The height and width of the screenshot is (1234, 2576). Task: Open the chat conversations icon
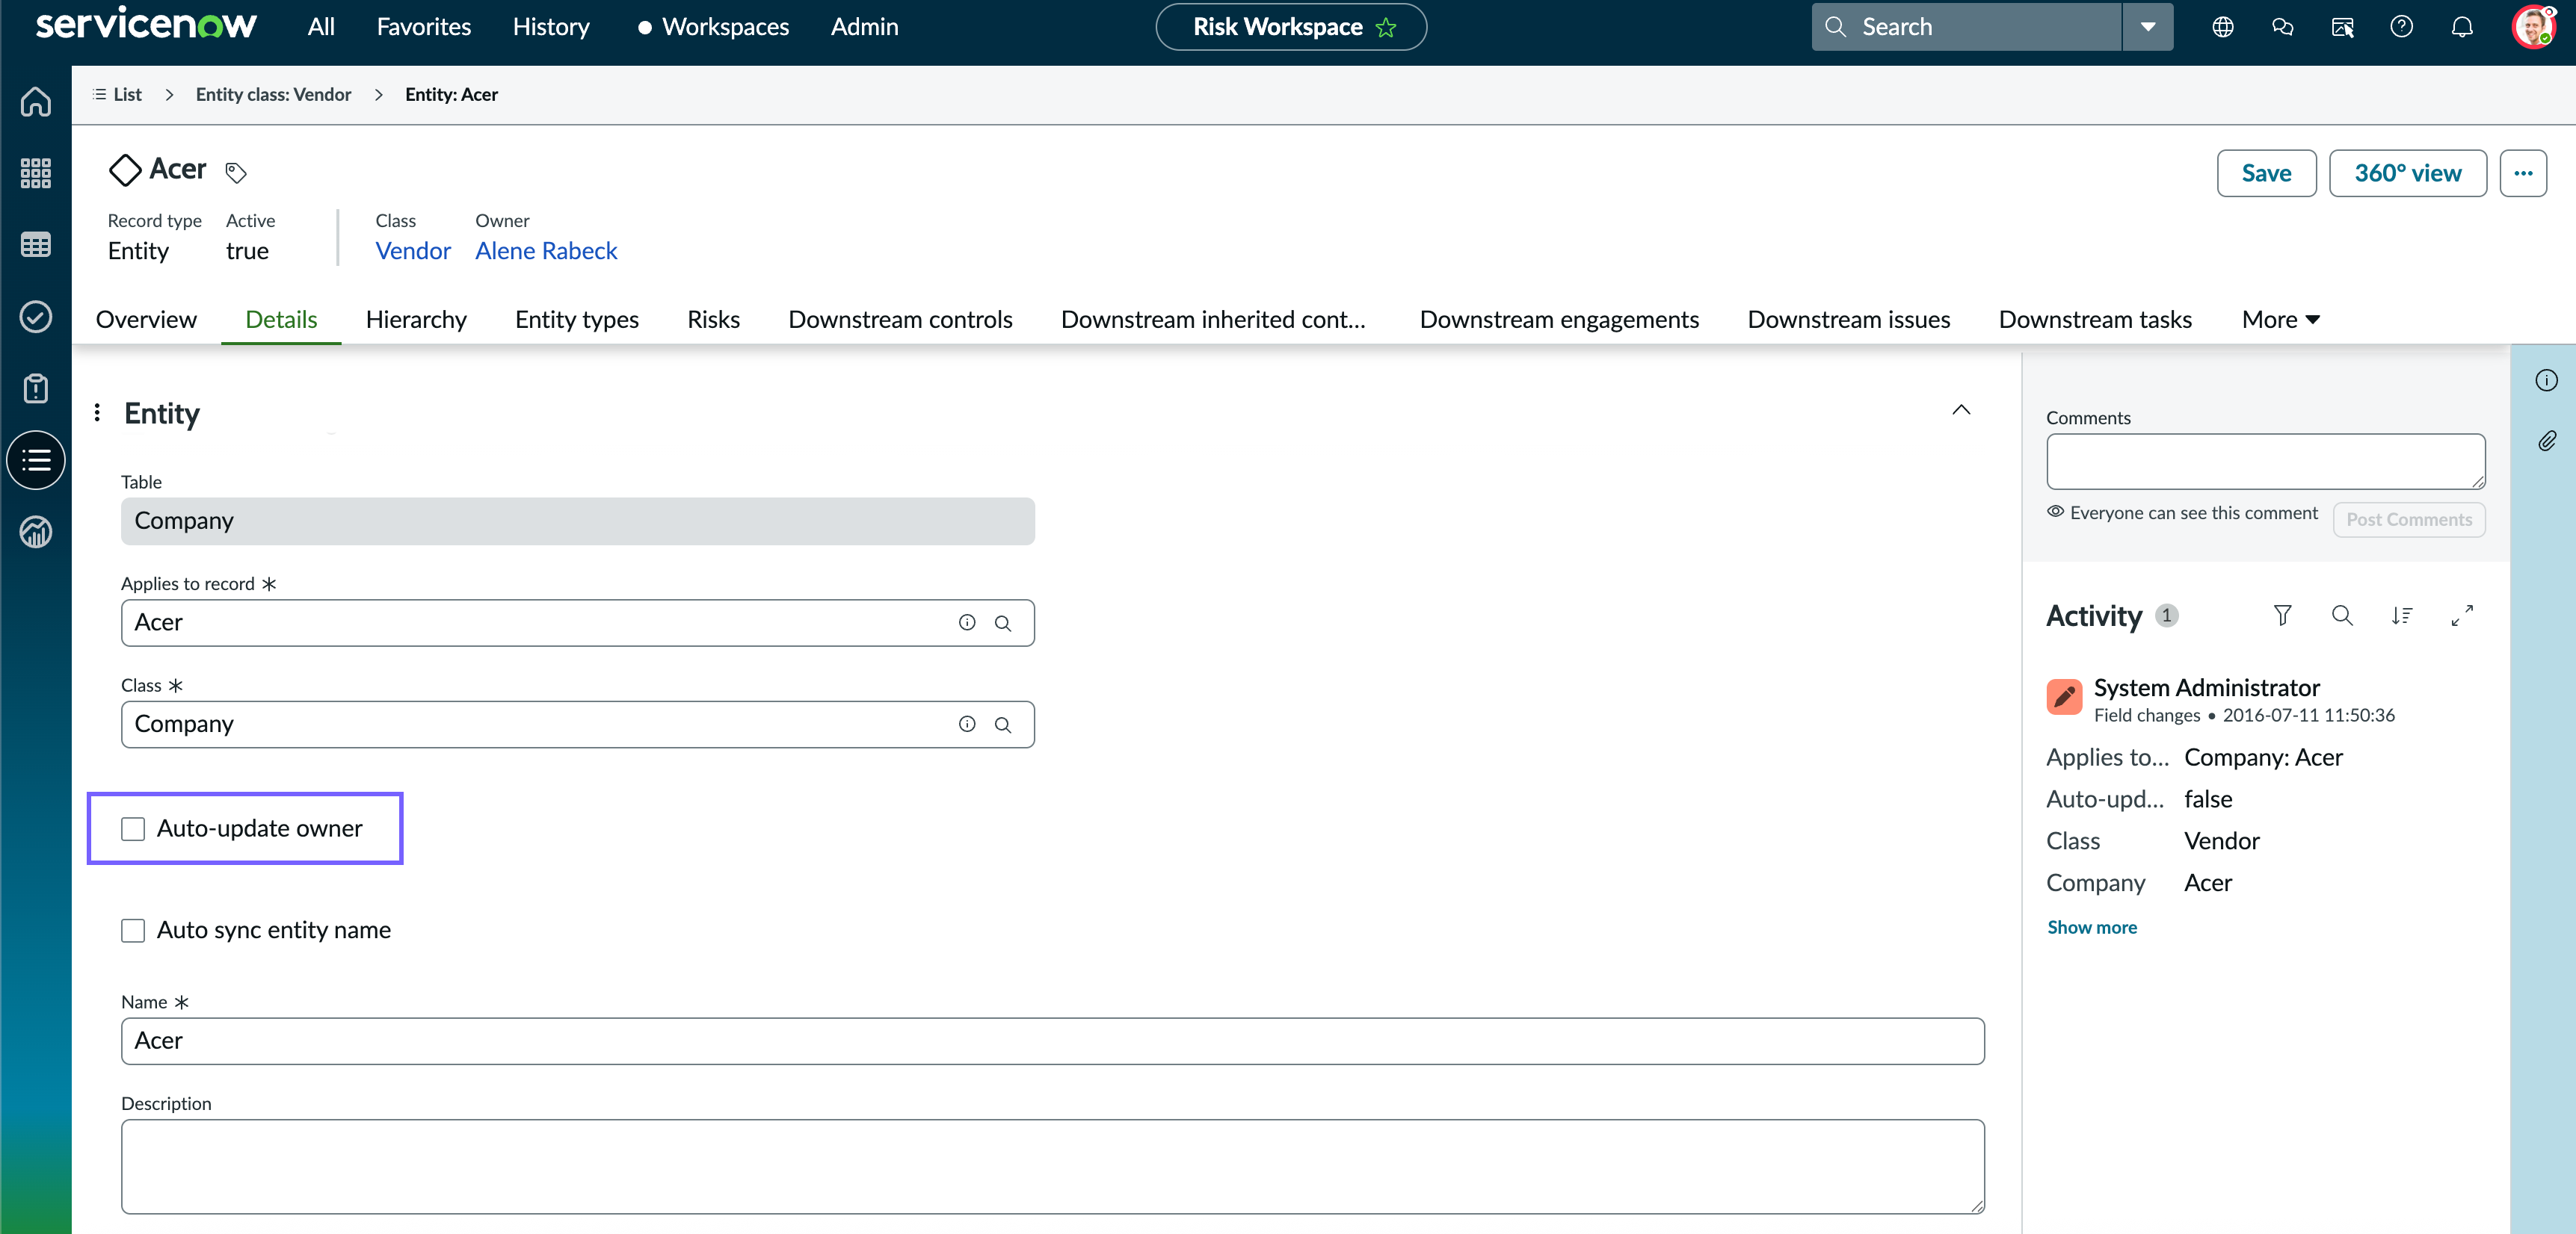pos(2282,27)
